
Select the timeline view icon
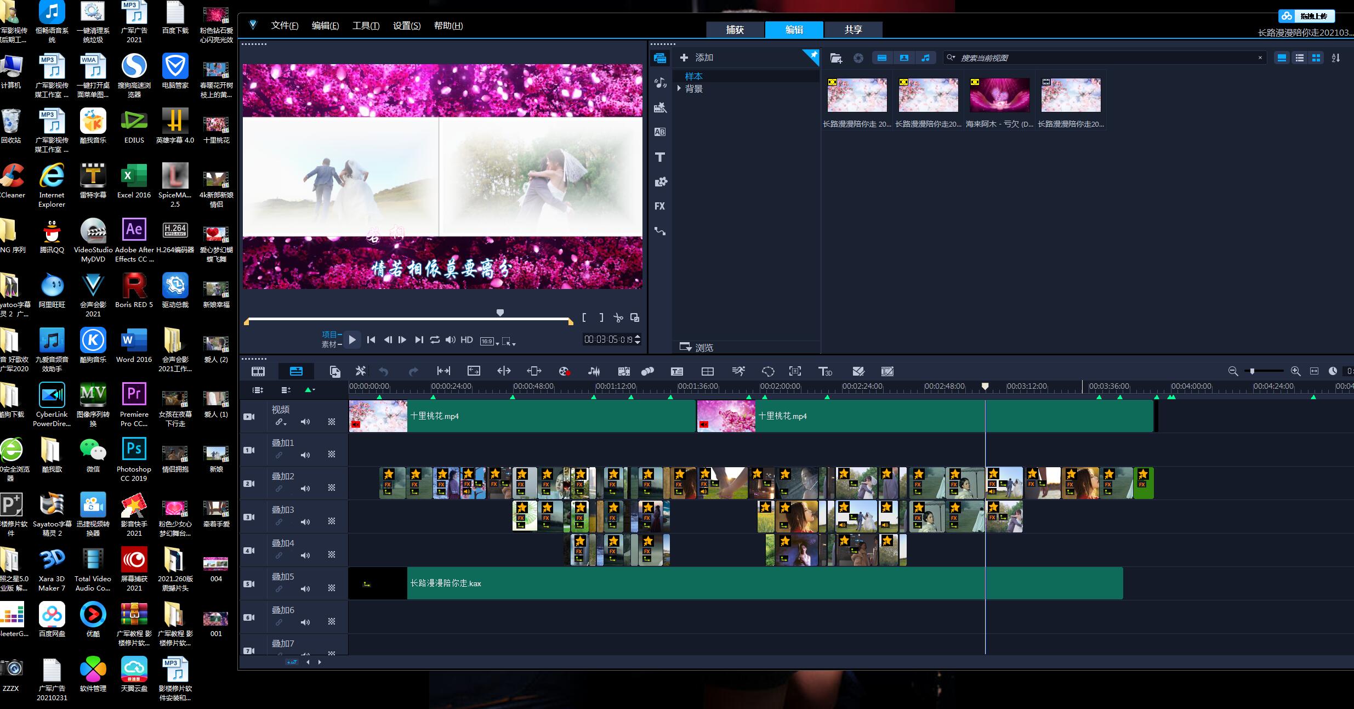(296, 371)
